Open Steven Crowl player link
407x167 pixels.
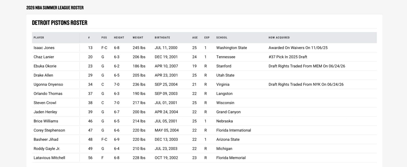point(45,103)
